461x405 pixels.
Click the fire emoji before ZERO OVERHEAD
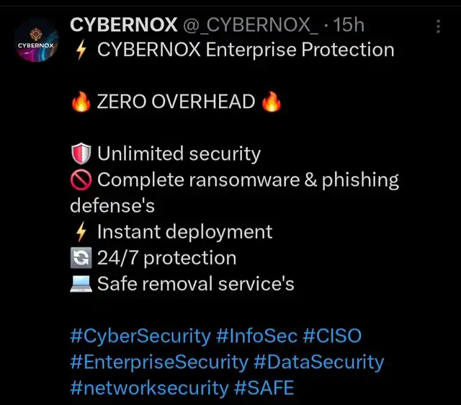81,102
